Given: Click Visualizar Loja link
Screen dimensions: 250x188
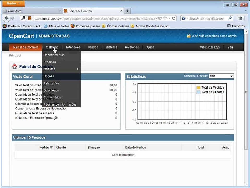Looking at the screenshot, I should 210,47.
